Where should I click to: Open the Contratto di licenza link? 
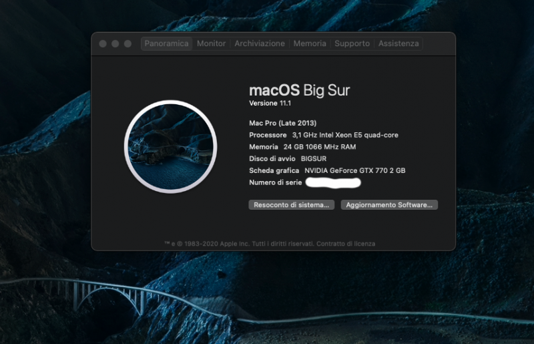pyautogui.click(x=346, y=244)
